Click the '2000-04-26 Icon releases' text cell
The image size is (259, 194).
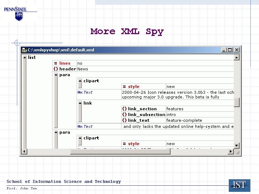click(x=178, y=95)
